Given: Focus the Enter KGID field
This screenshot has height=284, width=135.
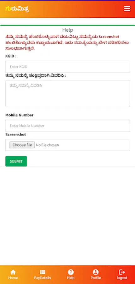Looking at the screenshot, I should (x=68, y=67).
